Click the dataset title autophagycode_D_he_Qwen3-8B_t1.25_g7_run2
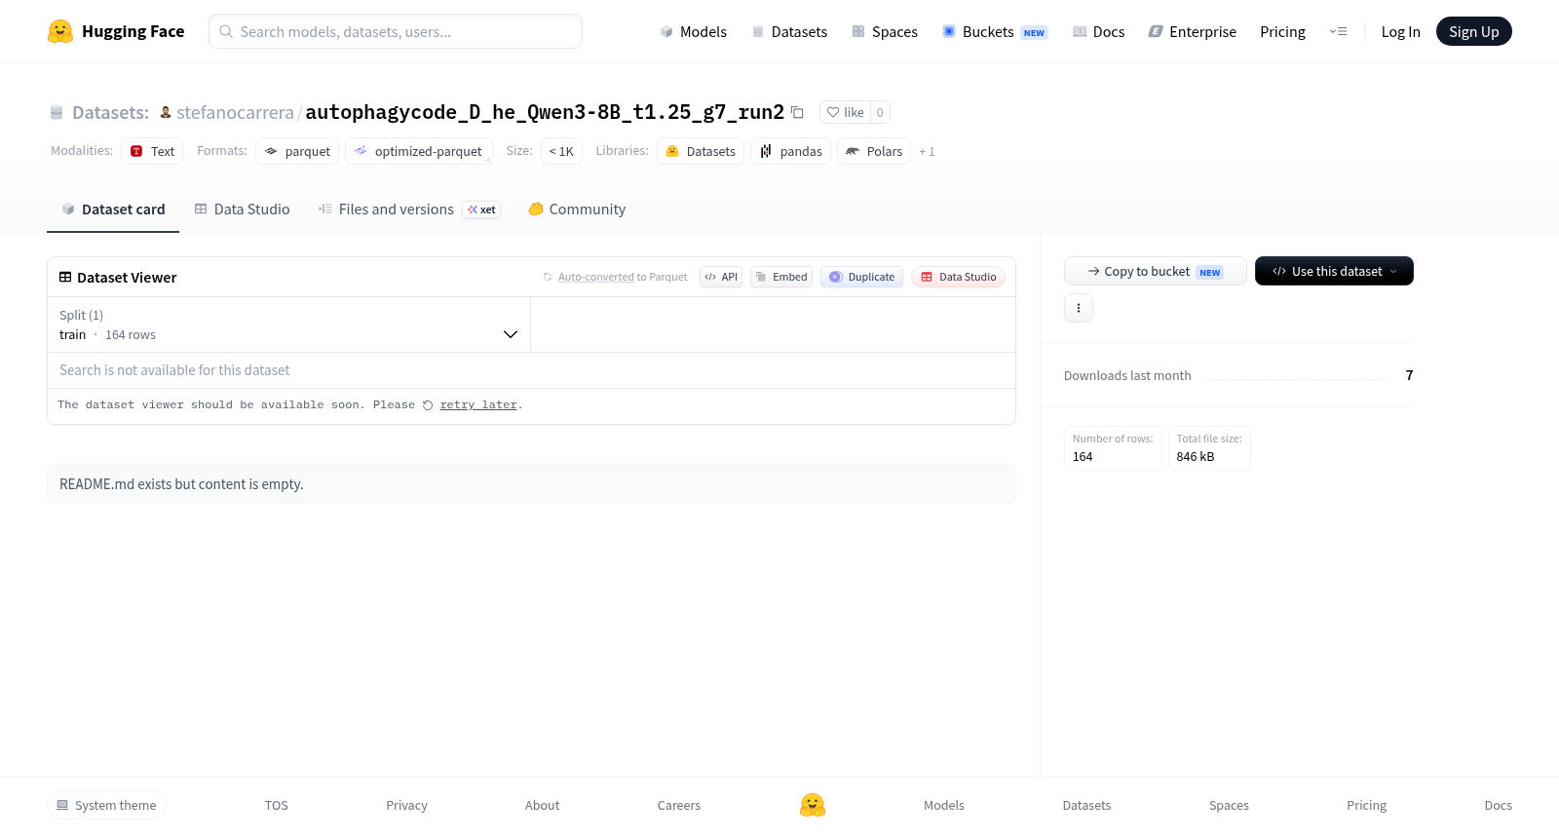1559x839 pixels. click(x=545, y=112)
